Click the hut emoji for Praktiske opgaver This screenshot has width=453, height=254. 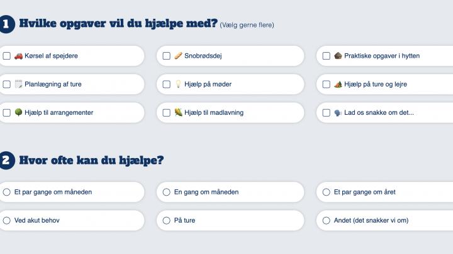[338, 56]
